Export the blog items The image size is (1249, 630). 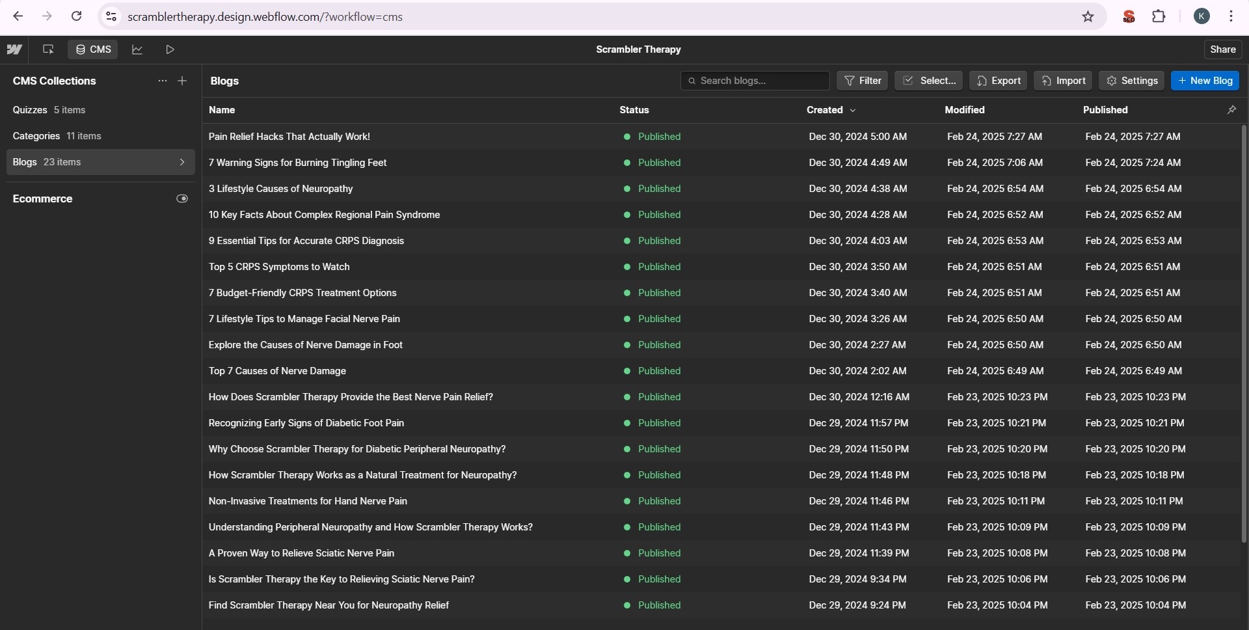(998, 81)
